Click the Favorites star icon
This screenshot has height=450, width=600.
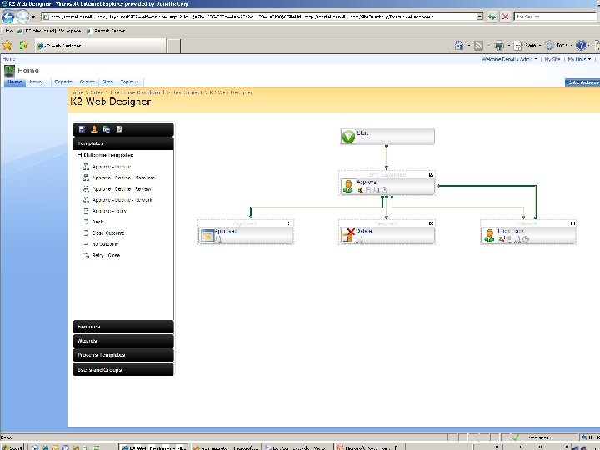click(7, 46)
